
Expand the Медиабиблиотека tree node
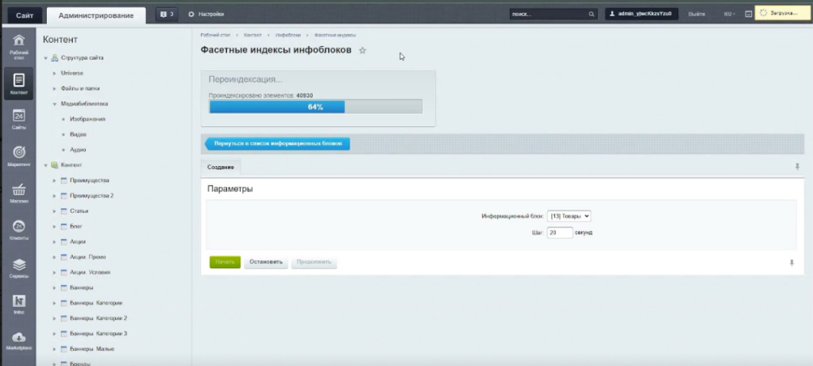(x=54, y=103)
